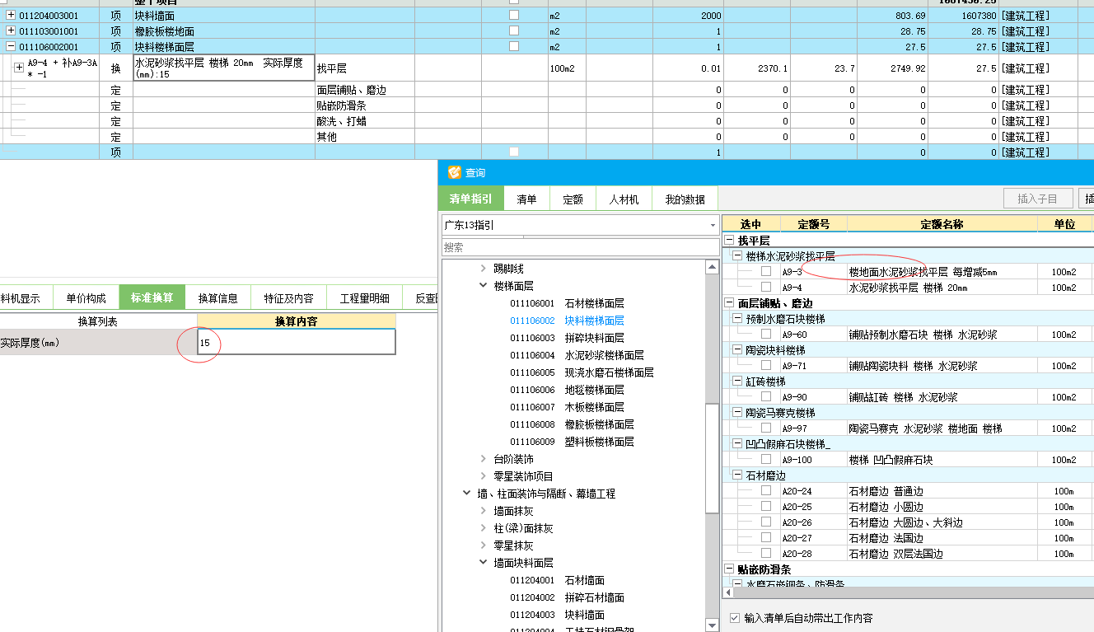Select quota A9-3 checkbox

pyautogui.click(x=766, y=271)
